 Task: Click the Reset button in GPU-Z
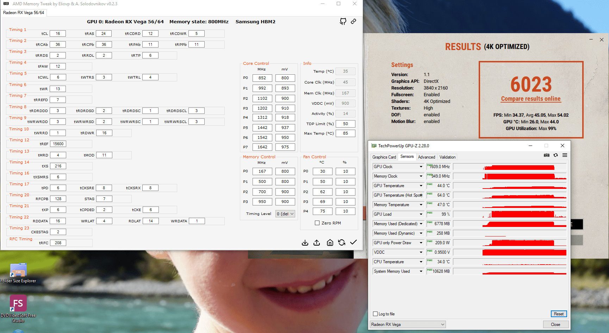pyautogui.click(x=559, y=314)
